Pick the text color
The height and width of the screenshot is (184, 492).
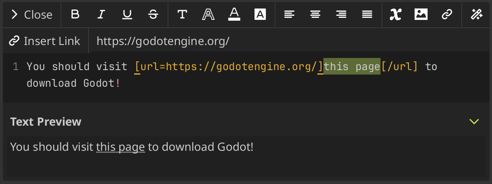tap(234, 15)
